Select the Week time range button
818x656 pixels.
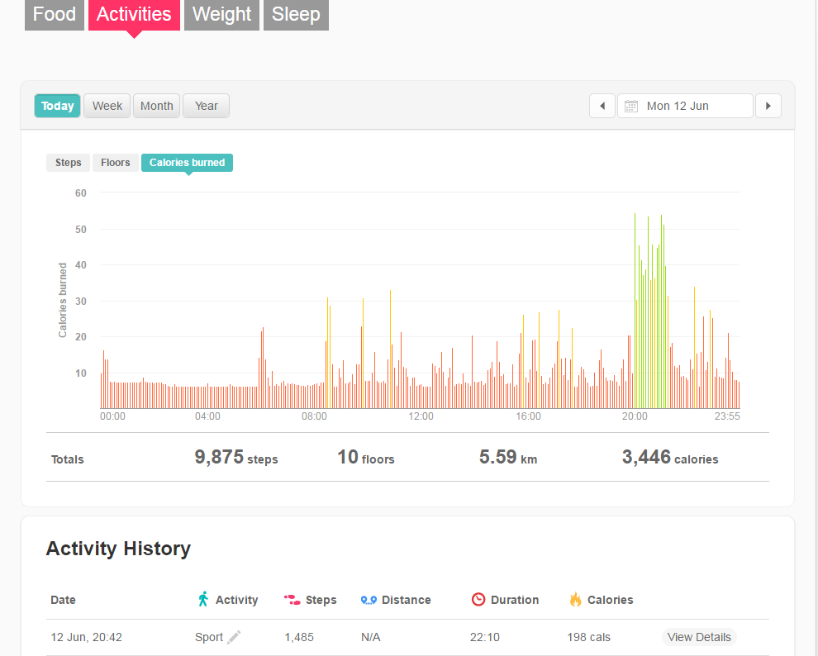pos(107,106)
